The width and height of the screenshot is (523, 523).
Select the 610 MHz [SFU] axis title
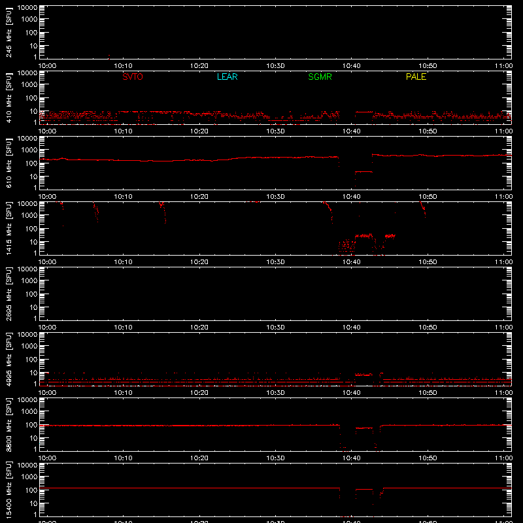click(x=8, y=163)
